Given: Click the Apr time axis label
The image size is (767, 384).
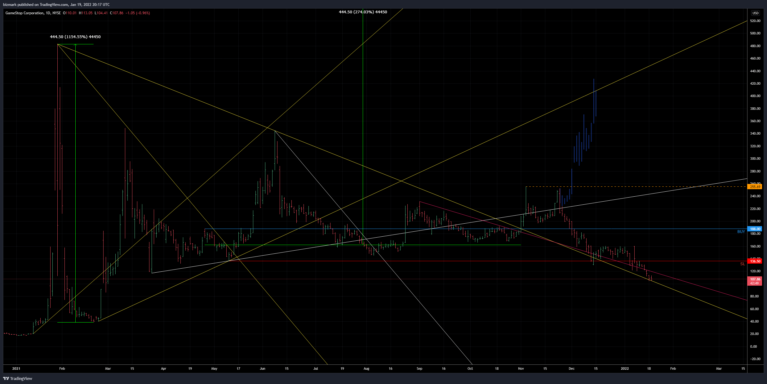Looking at the screenshot, I should point(164,368).
